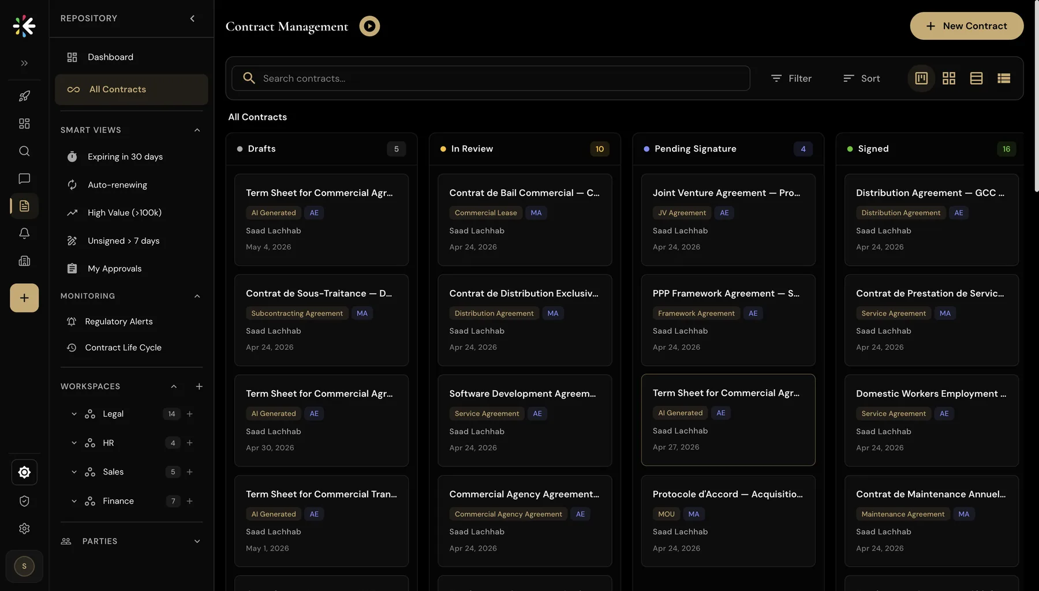
Task: Open the user avatar S
Action: click(24, 566)
